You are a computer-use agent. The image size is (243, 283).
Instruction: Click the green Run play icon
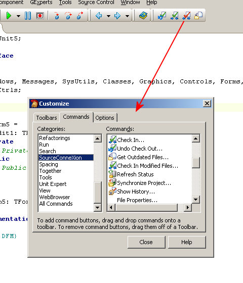(x=9, y=16)
